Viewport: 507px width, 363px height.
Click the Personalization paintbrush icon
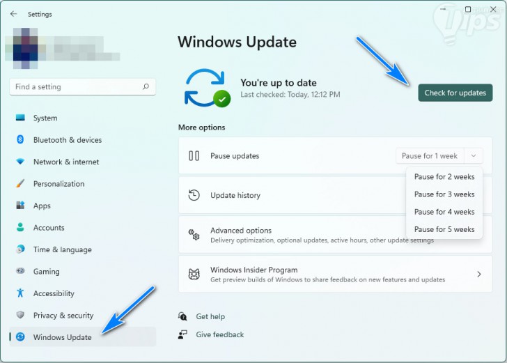20,183
